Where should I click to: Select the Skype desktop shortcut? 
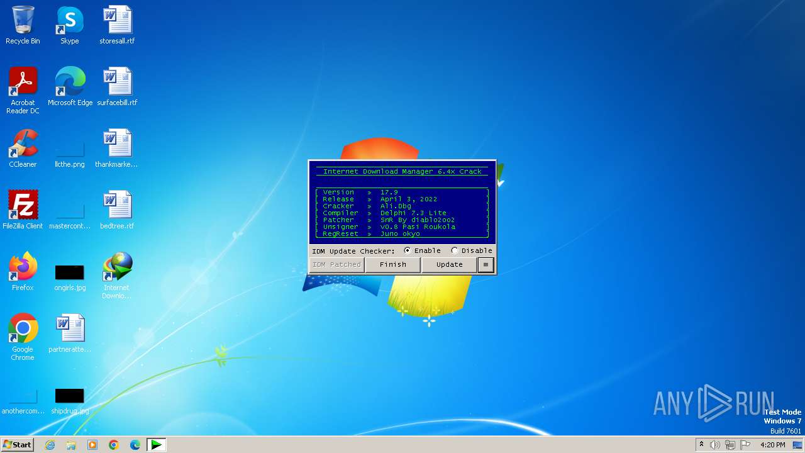coord(70,25)
